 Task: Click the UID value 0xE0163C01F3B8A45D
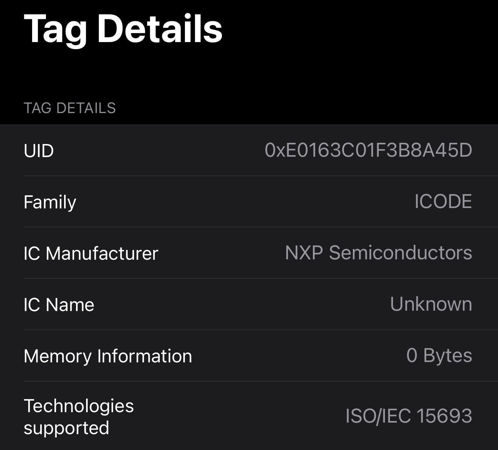point(368,150)
